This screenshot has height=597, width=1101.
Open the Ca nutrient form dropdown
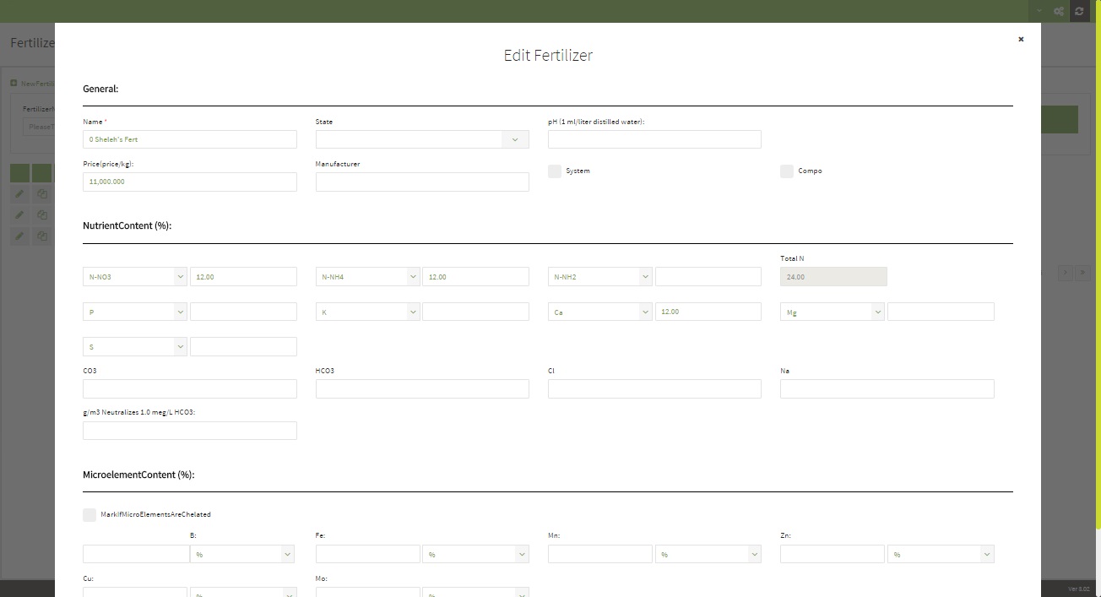coord(600,312)
